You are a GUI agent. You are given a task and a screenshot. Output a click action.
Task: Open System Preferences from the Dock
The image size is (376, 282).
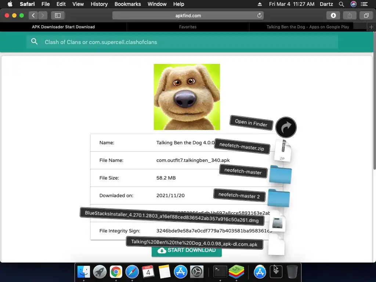(197, 272)
